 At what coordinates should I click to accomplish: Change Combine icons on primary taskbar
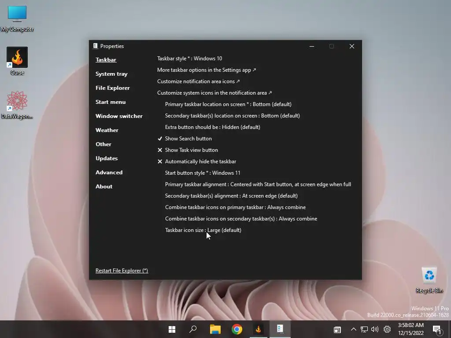tap(235, 207)
